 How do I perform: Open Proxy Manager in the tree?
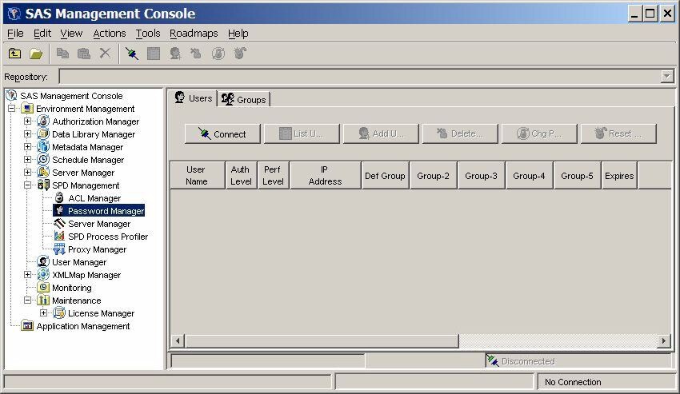coord(96,249)
